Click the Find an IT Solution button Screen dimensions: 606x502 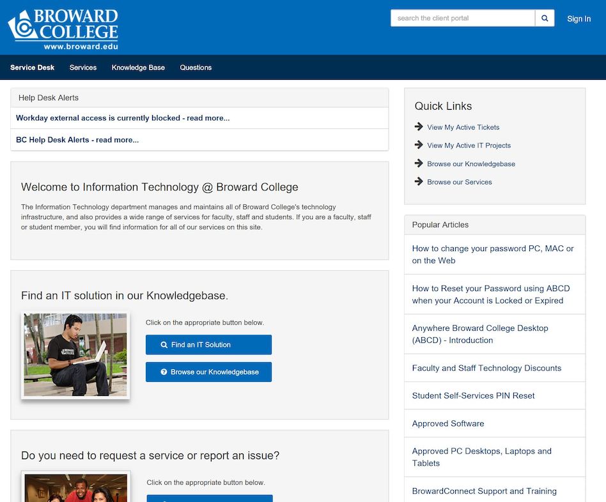(208, 344)
